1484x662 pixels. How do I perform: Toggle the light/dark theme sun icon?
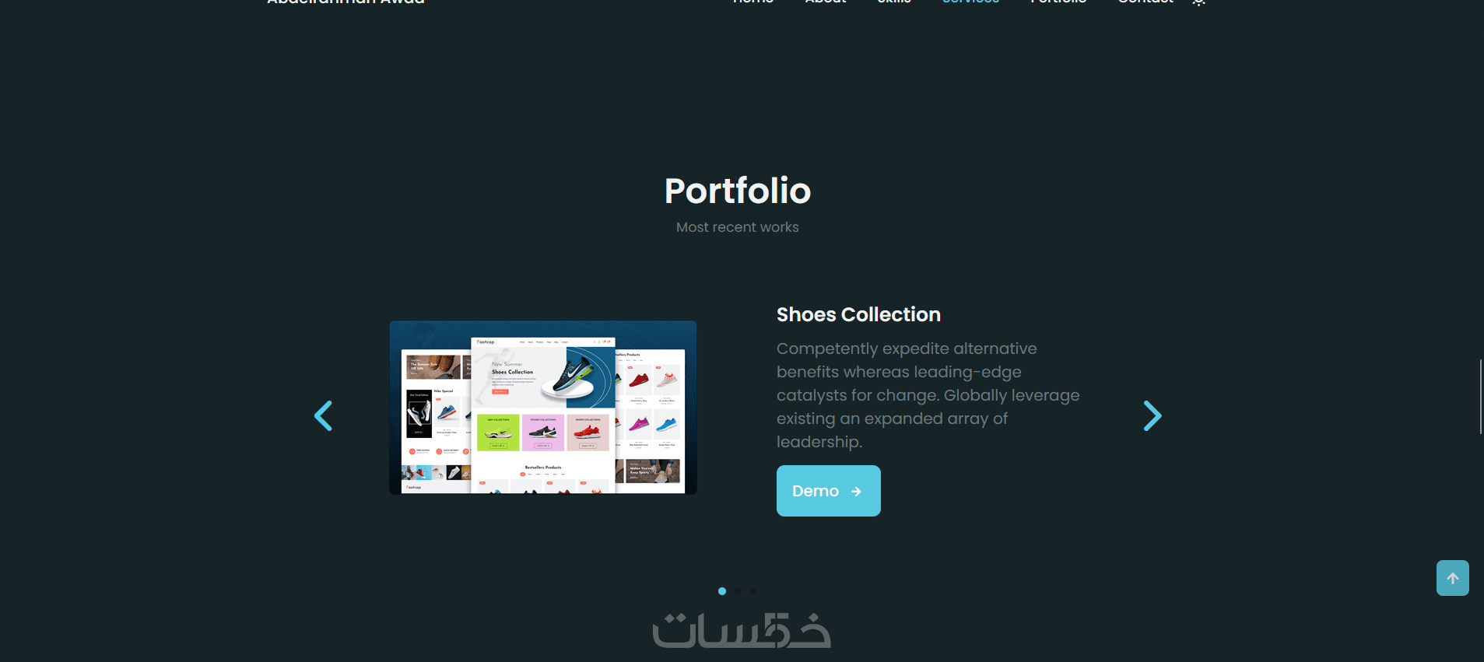pos(1198,2)
